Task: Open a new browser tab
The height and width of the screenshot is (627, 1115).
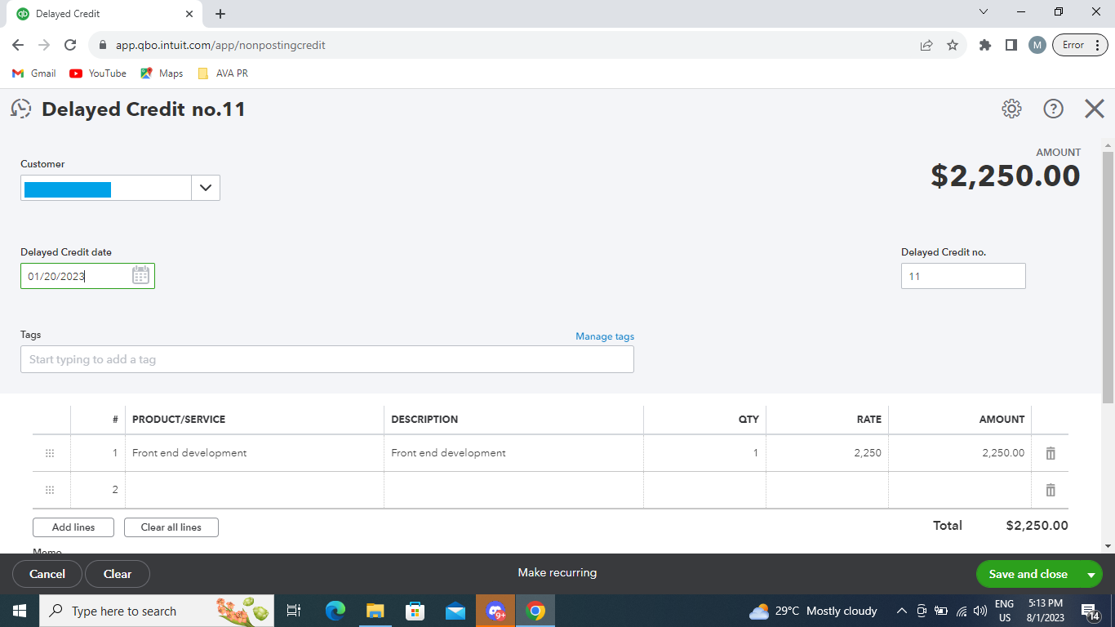Action: [220, 14]
